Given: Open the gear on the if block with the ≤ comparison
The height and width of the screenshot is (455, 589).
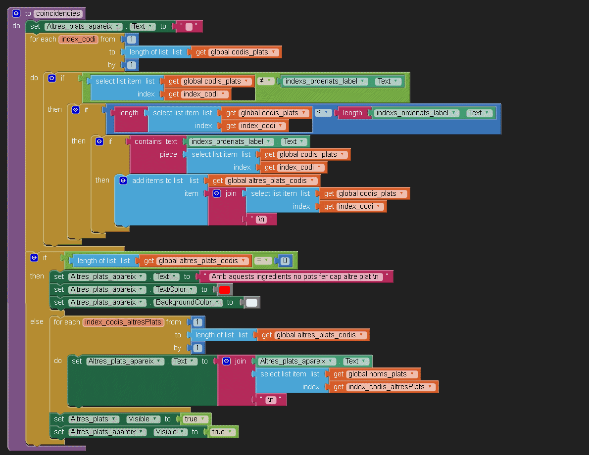Looking at the screenshot, I should tap(76, 110).
